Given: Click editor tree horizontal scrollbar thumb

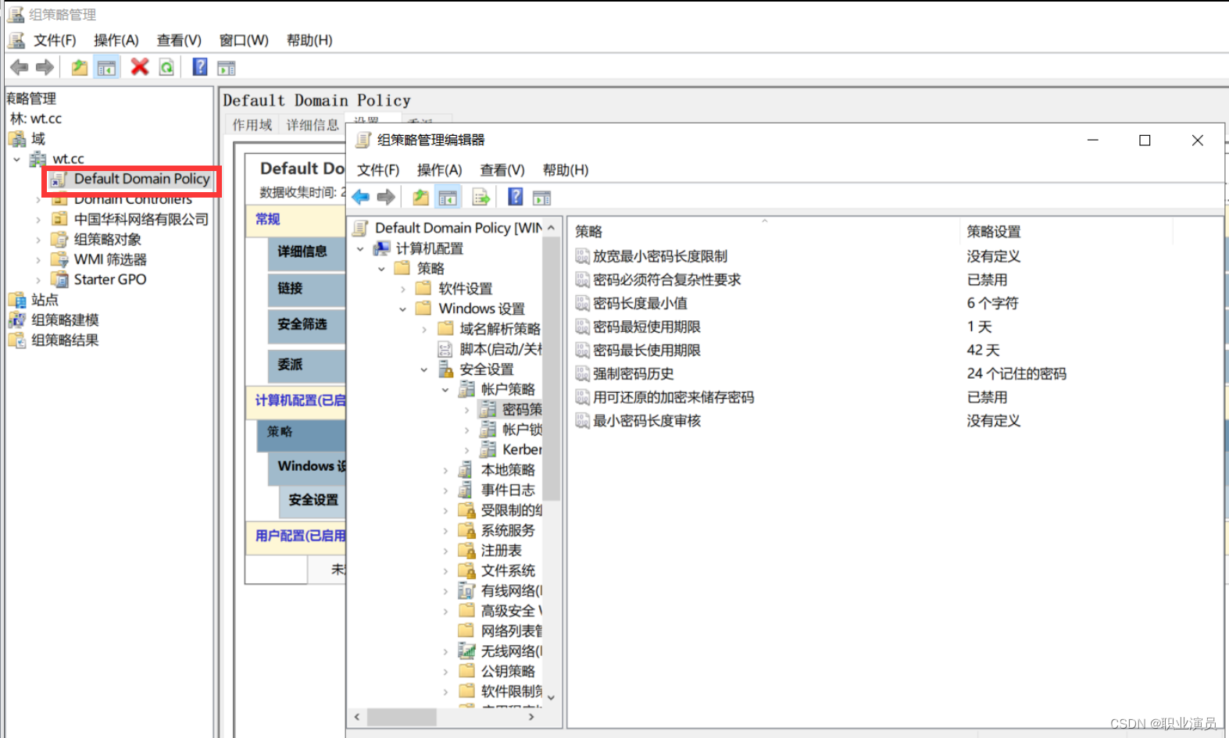Looking at the screenshot, I should click(x=402, y=716).
